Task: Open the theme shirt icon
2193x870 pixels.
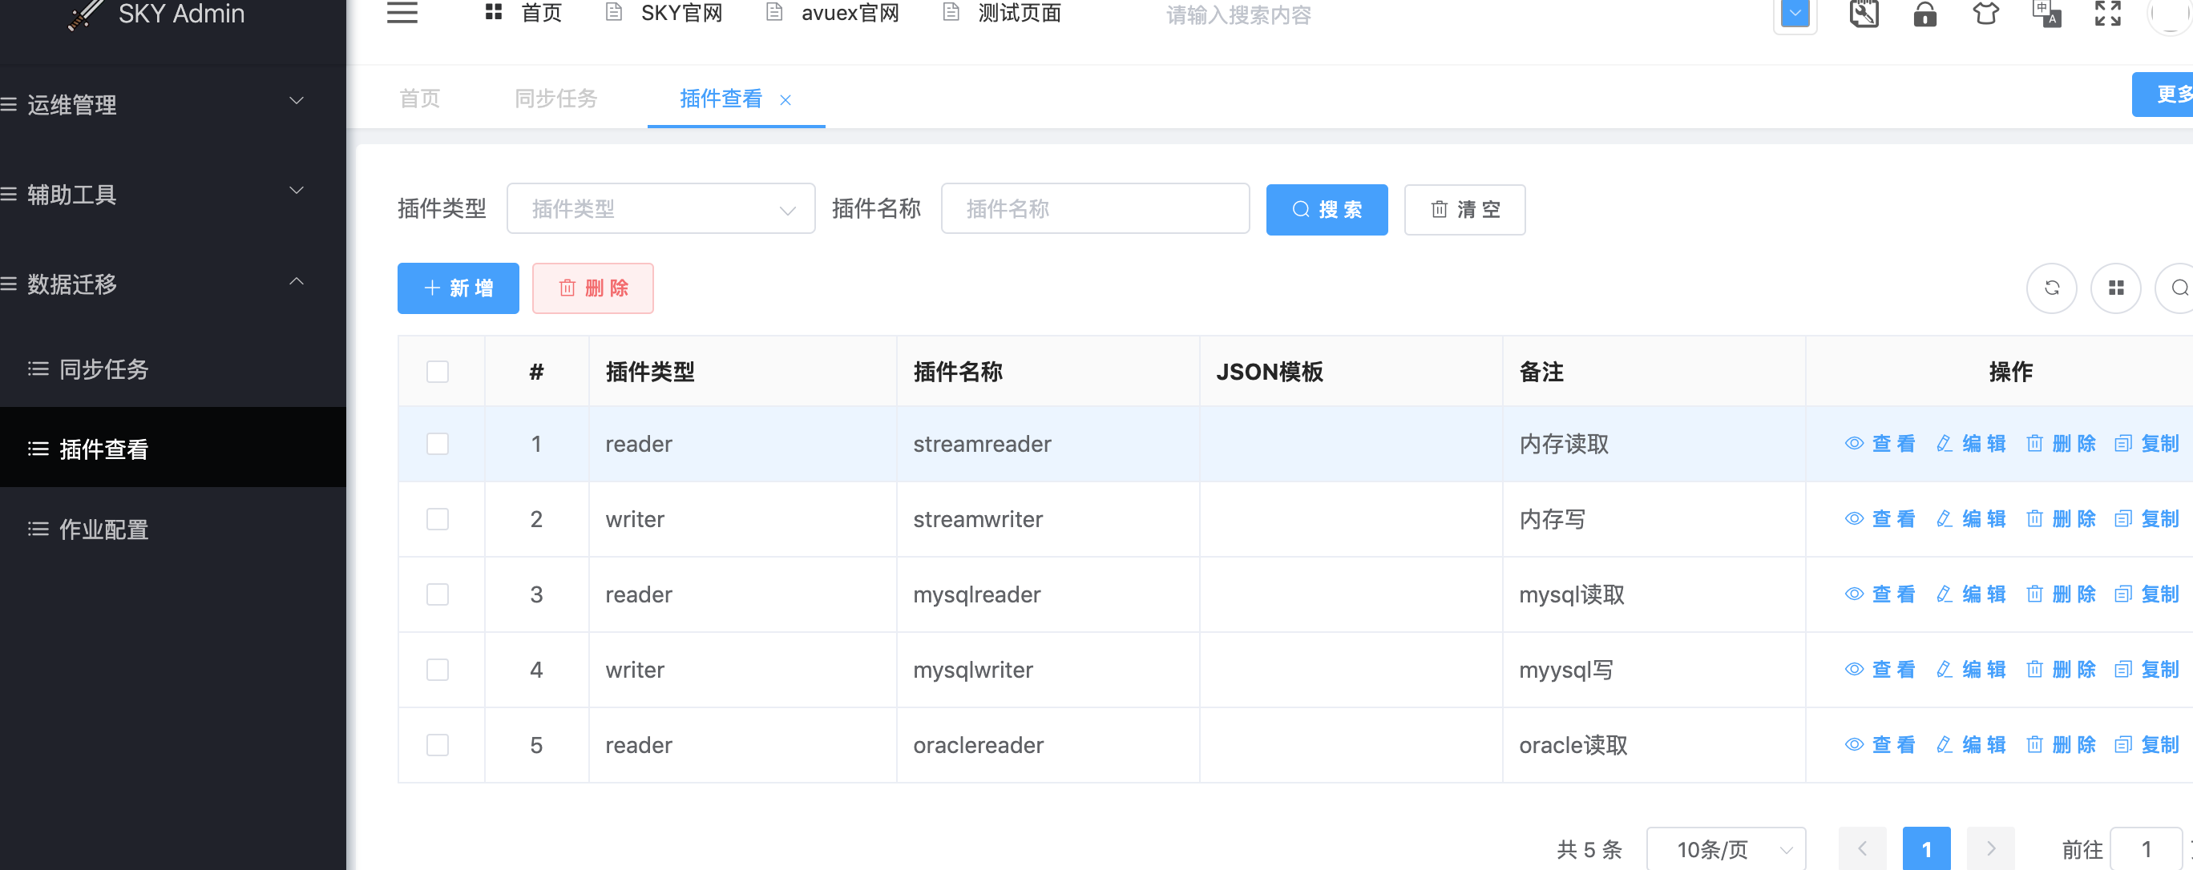Action: pyautogui.click(x=1985, y=14)
